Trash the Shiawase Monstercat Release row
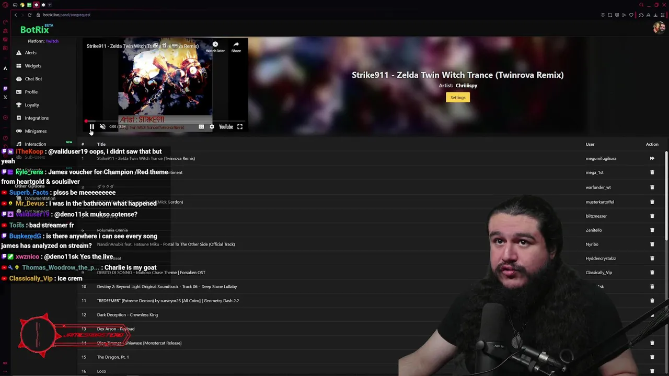 coord(652,343)
